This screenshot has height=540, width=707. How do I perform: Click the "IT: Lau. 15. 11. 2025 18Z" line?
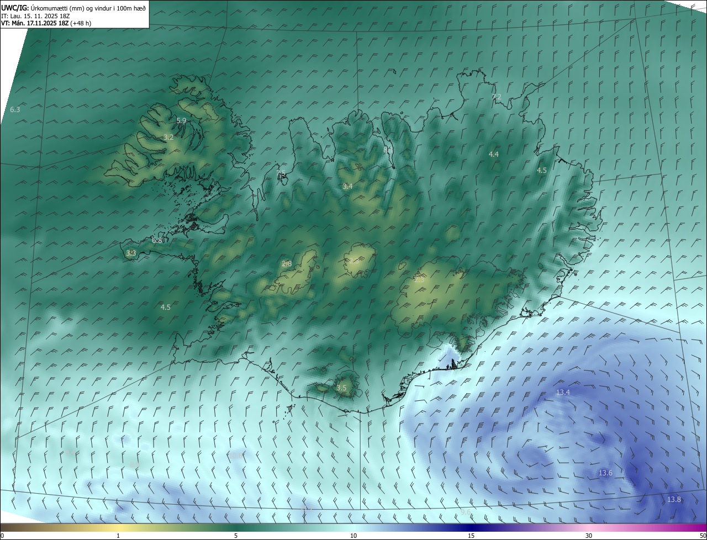click(35, 15)
